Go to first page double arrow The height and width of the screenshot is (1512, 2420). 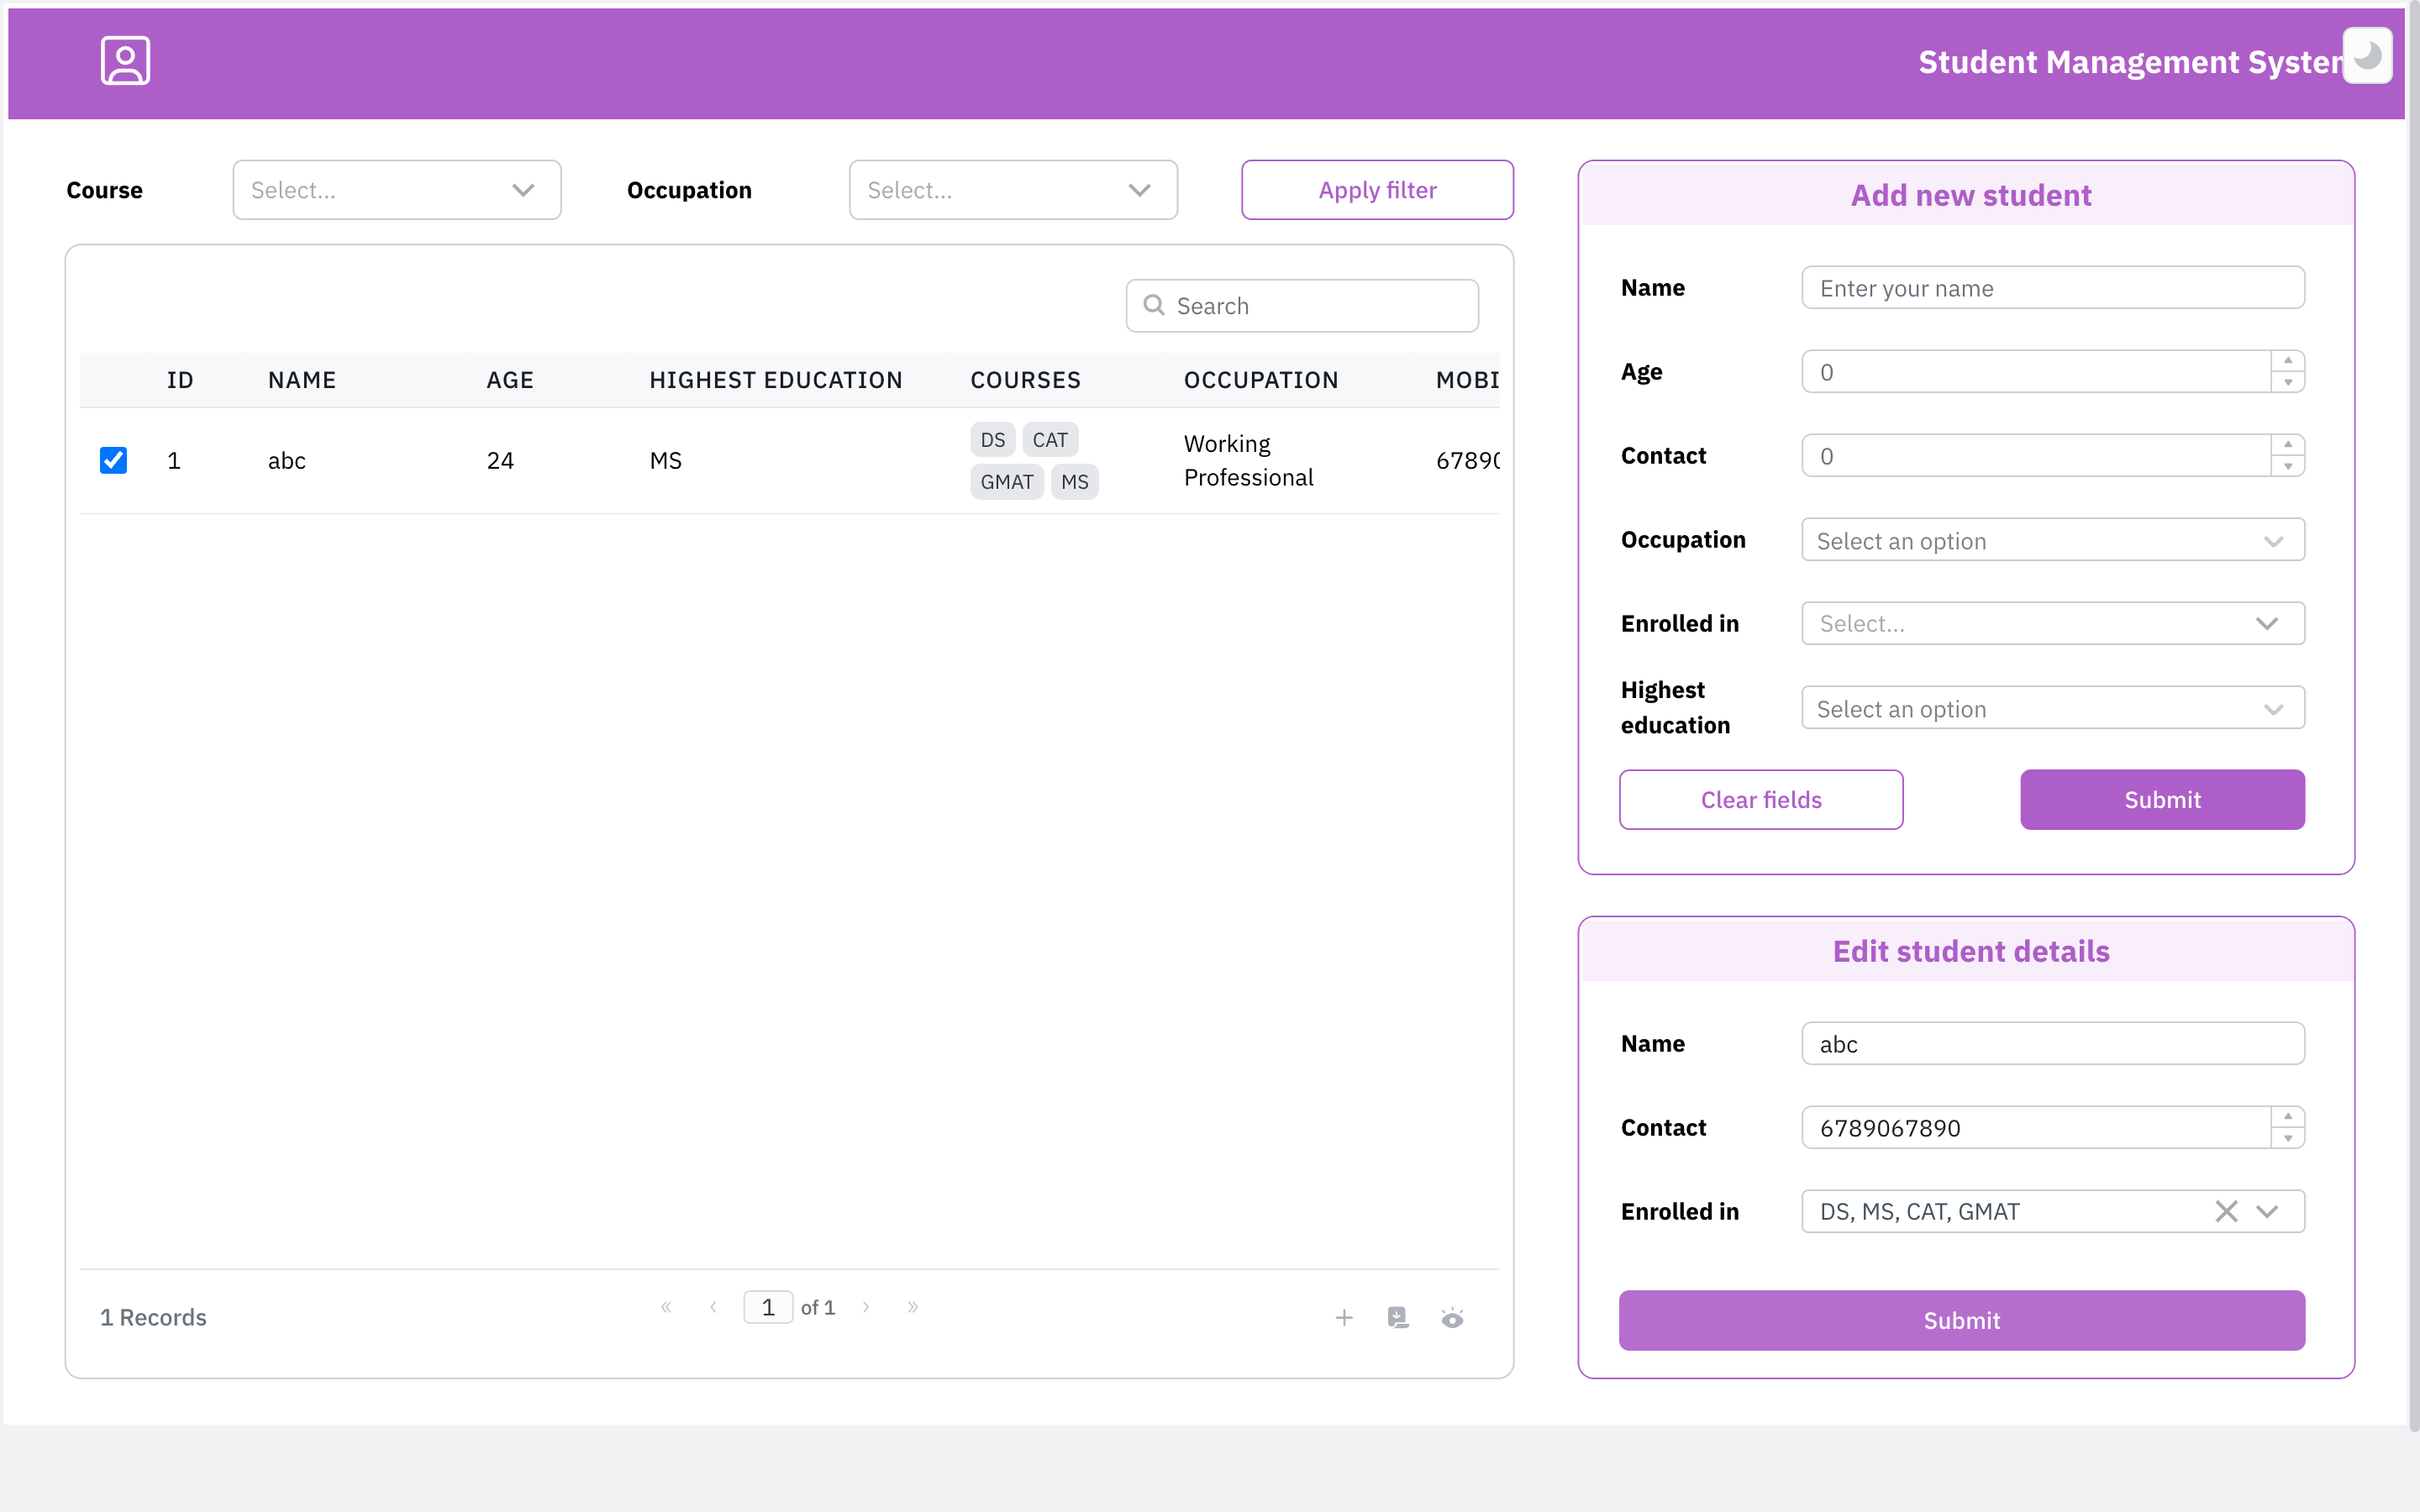click(666, 1307)
